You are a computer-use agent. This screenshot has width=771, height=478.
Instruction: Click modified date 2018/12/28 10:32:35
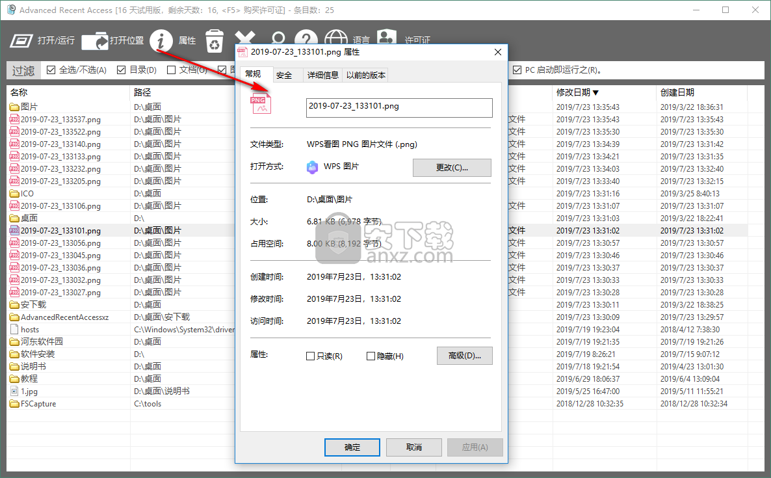click(590, 404)
